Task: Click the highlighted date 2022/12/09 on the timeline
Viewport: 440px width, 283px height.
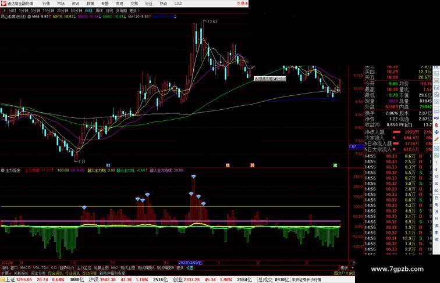Action: (190, 263)
